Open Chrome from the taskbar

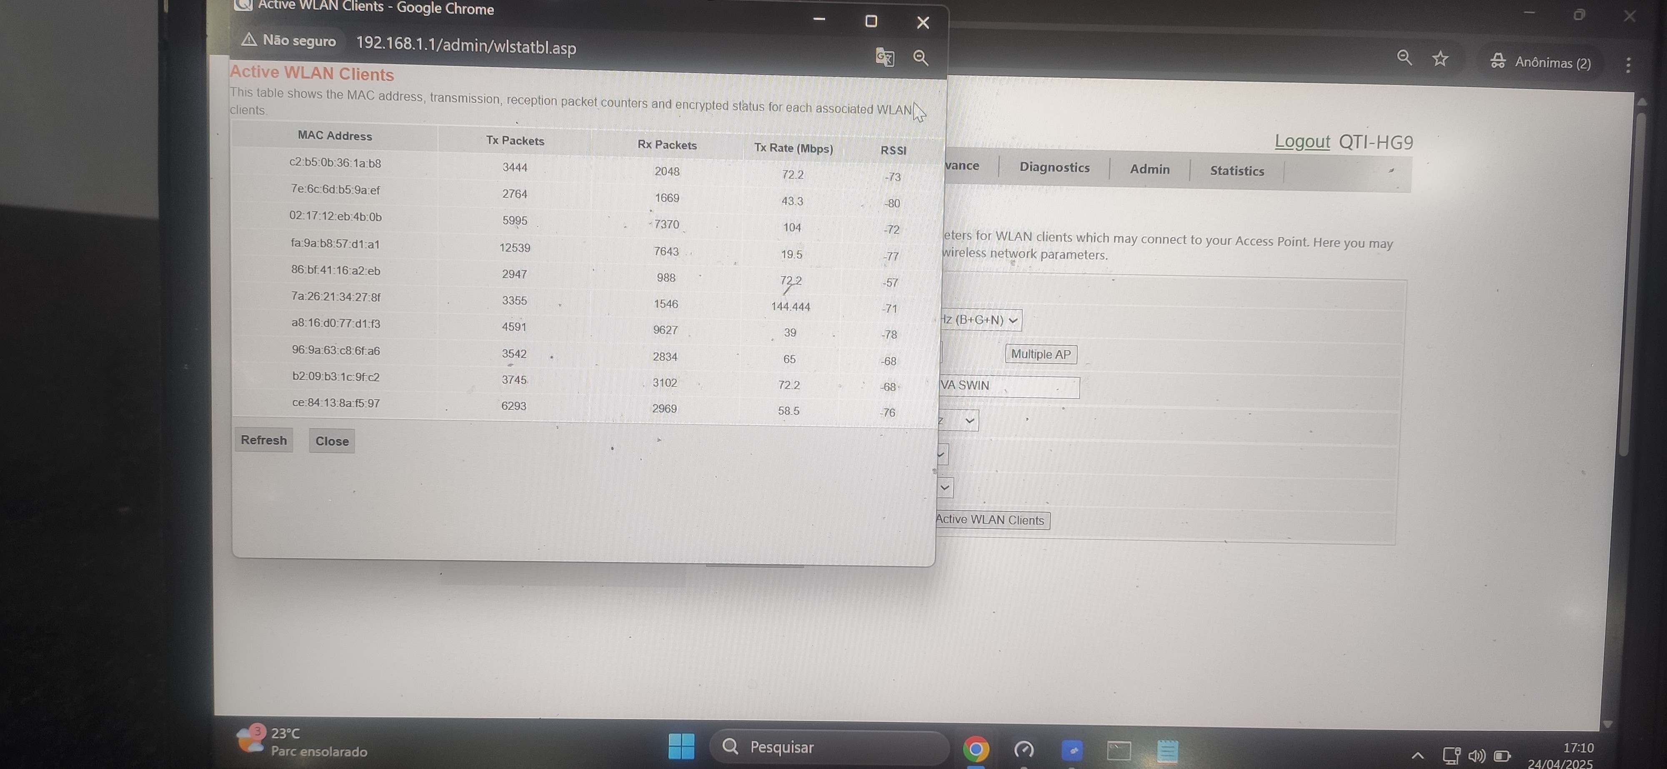[975, 749]
